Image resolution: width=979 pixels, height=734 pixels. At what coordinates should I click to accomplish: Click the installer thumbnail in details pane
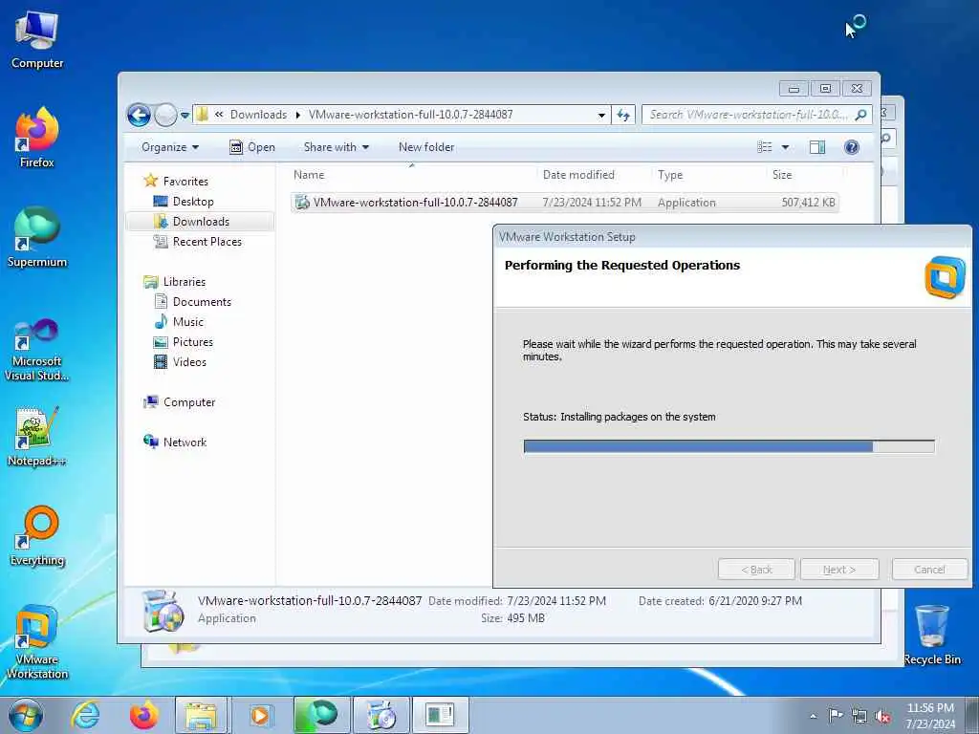[x=163, y=611]
